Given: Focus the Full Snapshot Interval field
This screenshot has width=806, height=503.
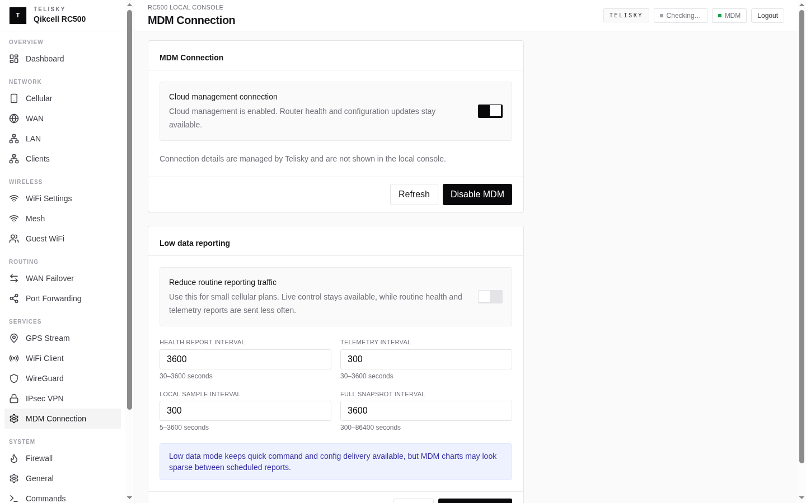Looking at the screenshot, I should tap(426, 411).
